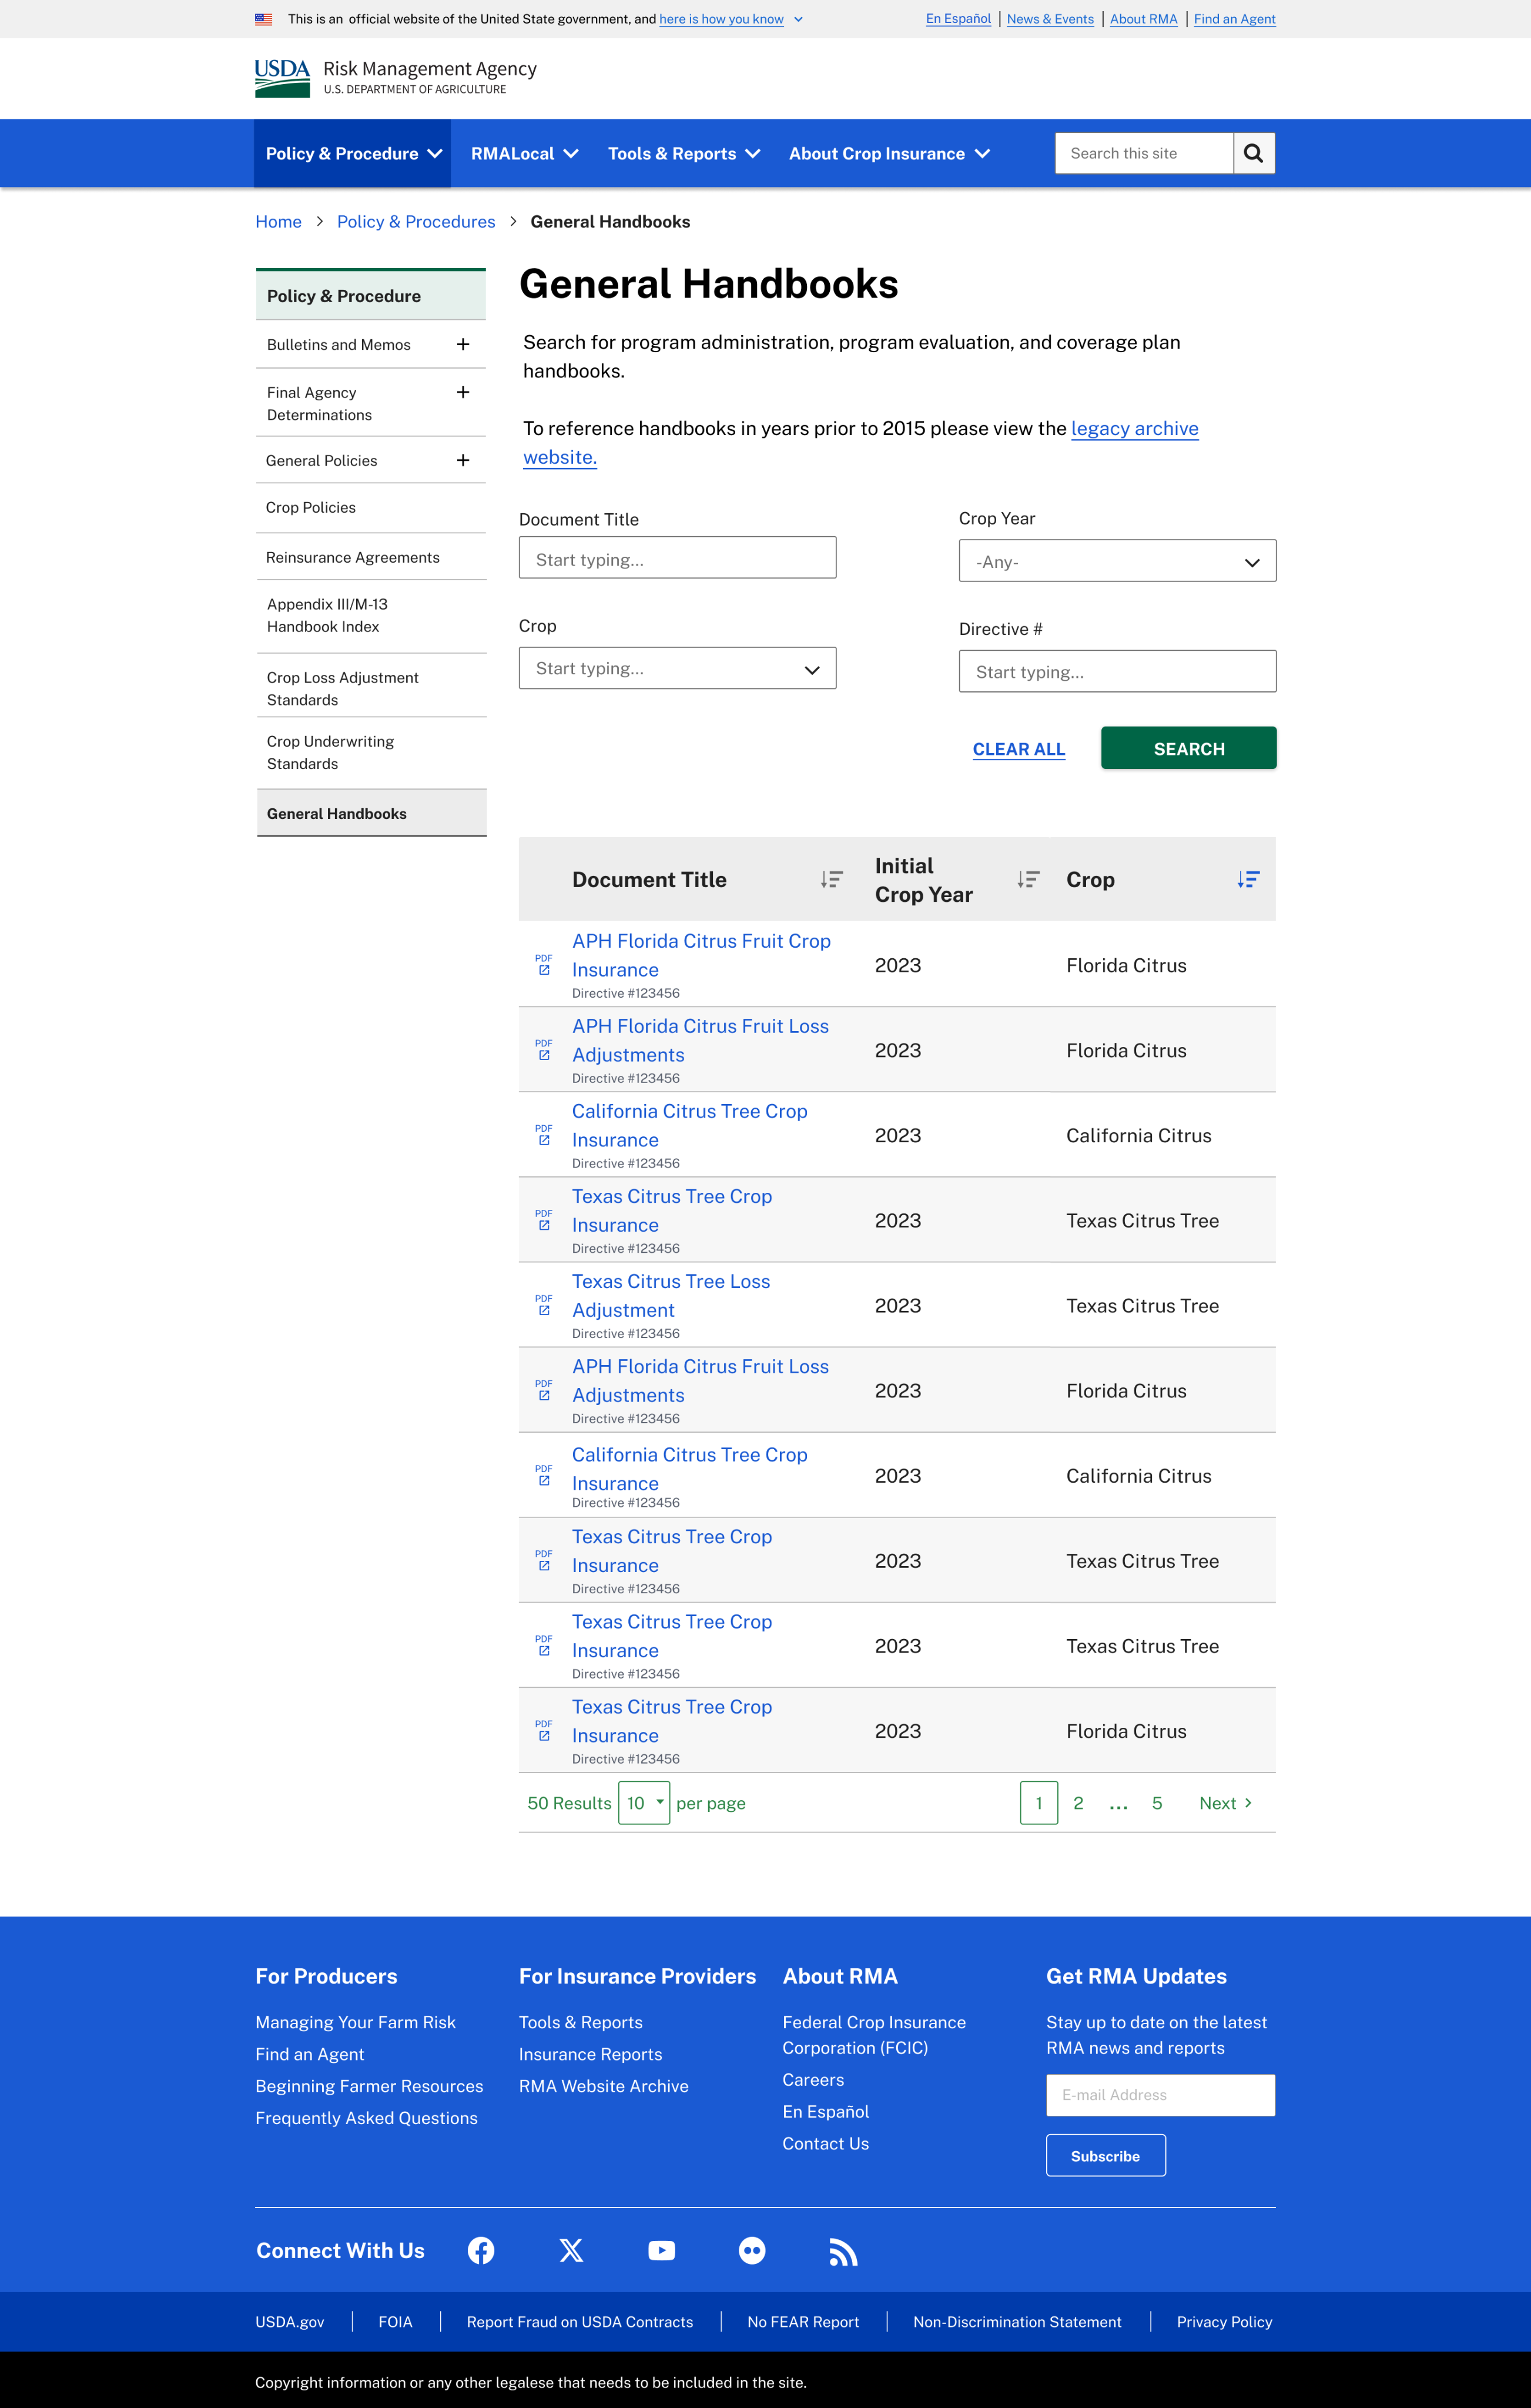Sort table by Document Title icon
The width and height of the screenshot is (1531, 2408).
831,879
